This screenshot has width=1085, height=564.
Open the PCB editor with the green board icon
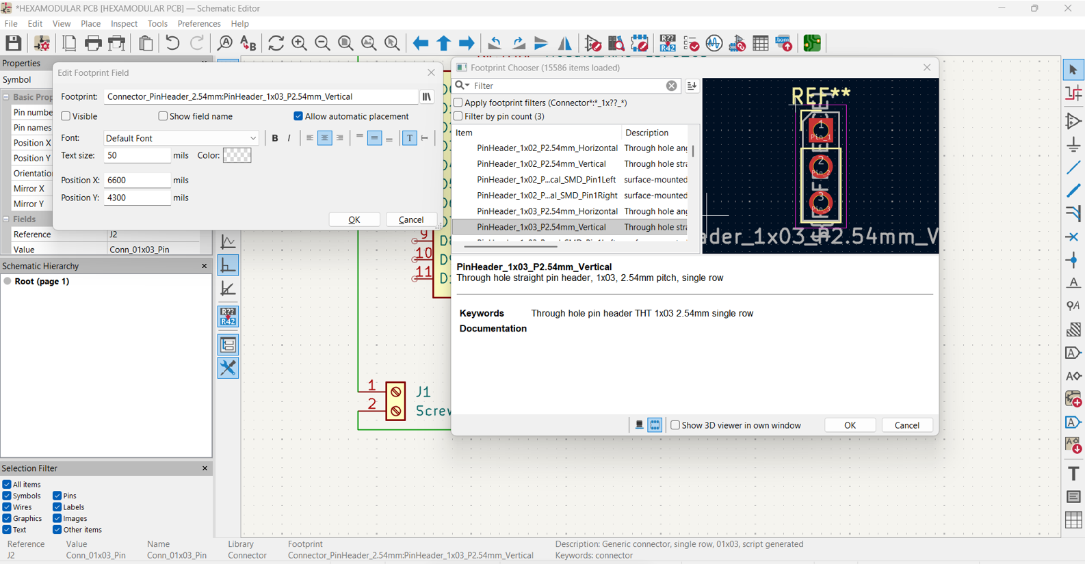pyautogui.click(x=812, y=43)
